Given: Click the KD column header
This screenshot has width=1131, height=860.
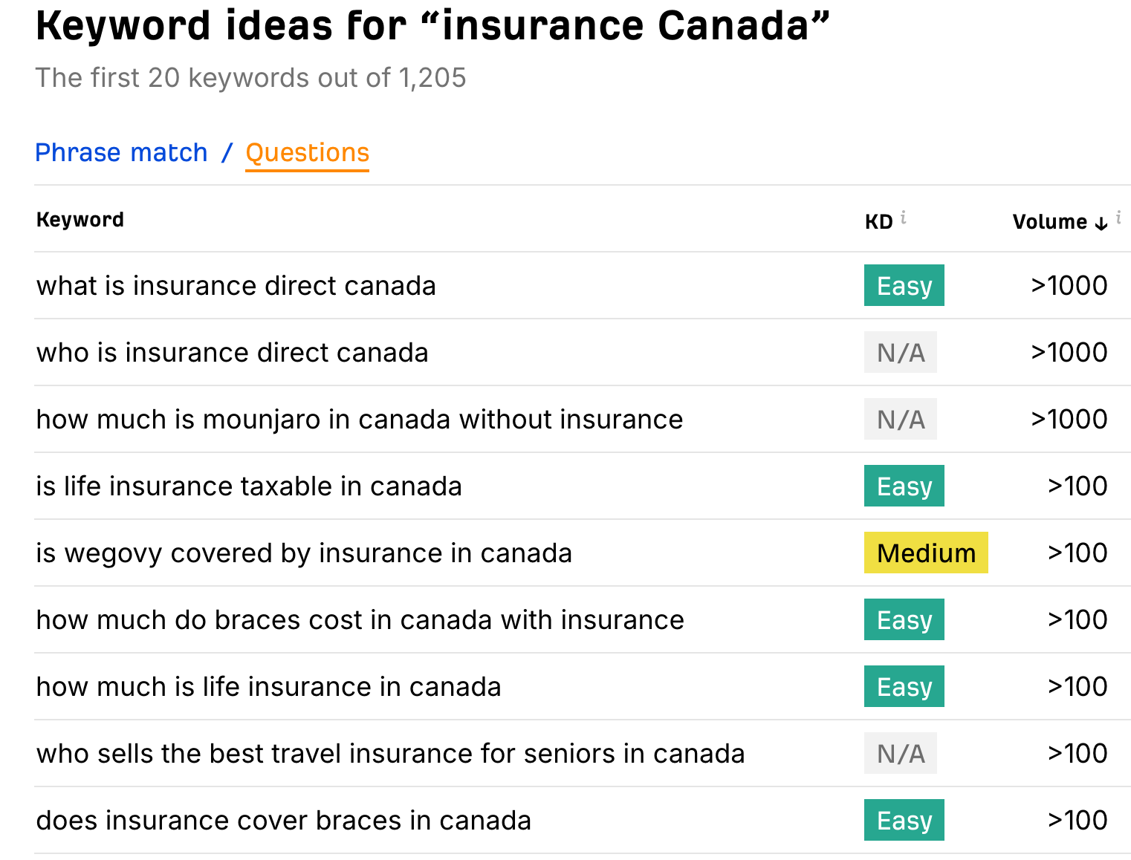Looking at the screenshot, I should 878,222.
